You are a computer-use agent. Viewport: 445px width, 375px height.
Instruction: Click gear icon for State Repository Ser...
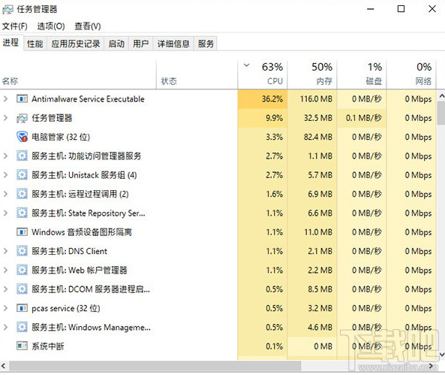click(22, 213)
